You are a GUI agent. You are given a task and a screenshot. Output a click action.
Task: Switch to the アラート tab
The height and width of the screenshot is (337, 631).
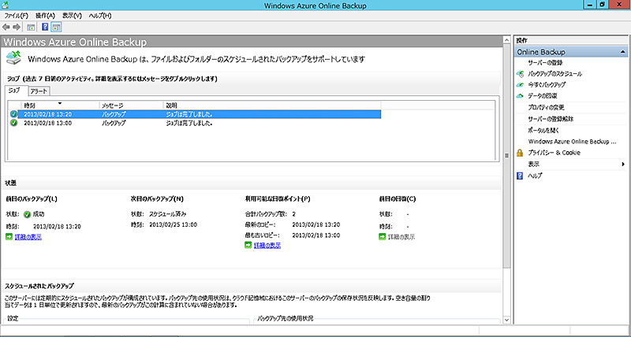click(x=39, y=91)
